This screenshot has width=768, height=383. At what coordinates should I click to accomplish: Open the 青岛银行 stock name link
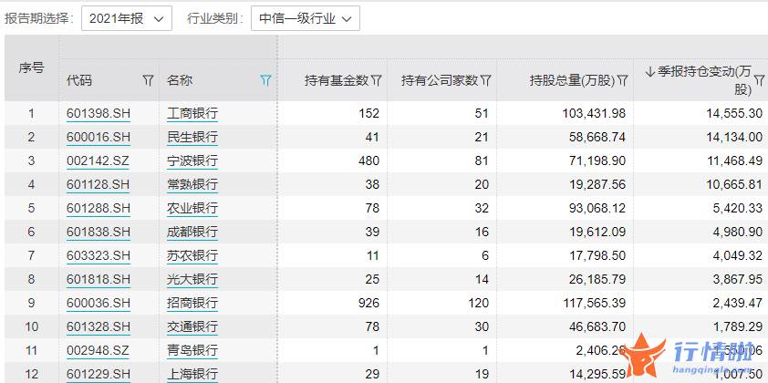coord(192,350)
